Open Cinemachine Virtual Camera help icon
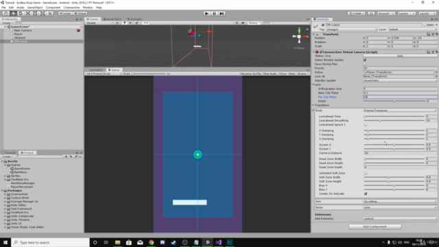The width and height of the screenshot is (439, 247). click(428, 52)
